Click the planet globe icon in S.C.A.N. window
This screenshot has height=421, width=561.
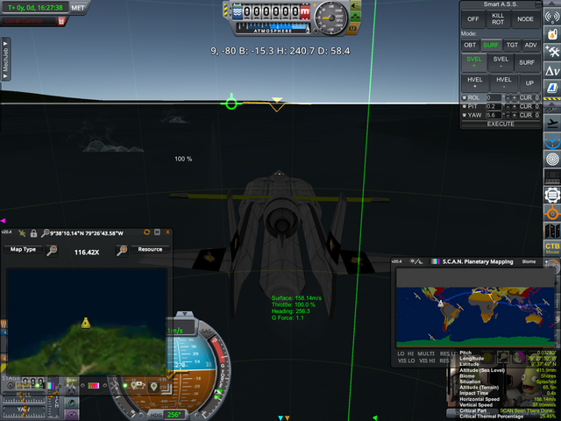(x=518, y=357)
